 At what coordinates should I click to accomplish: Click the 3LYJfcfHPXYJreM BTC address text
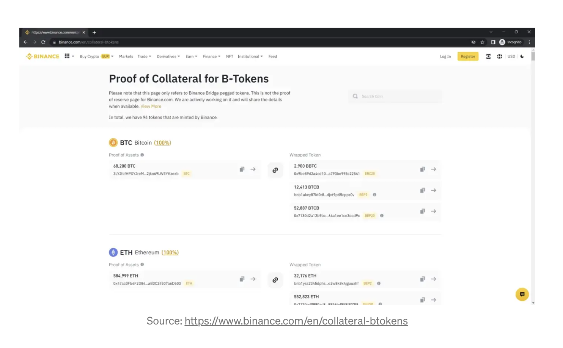click(x=146, y=174)
